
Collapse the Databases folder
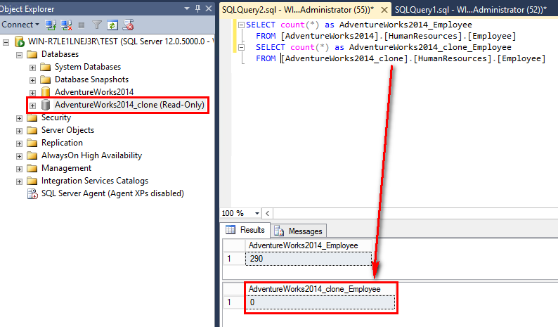click(x=19, y=55)
